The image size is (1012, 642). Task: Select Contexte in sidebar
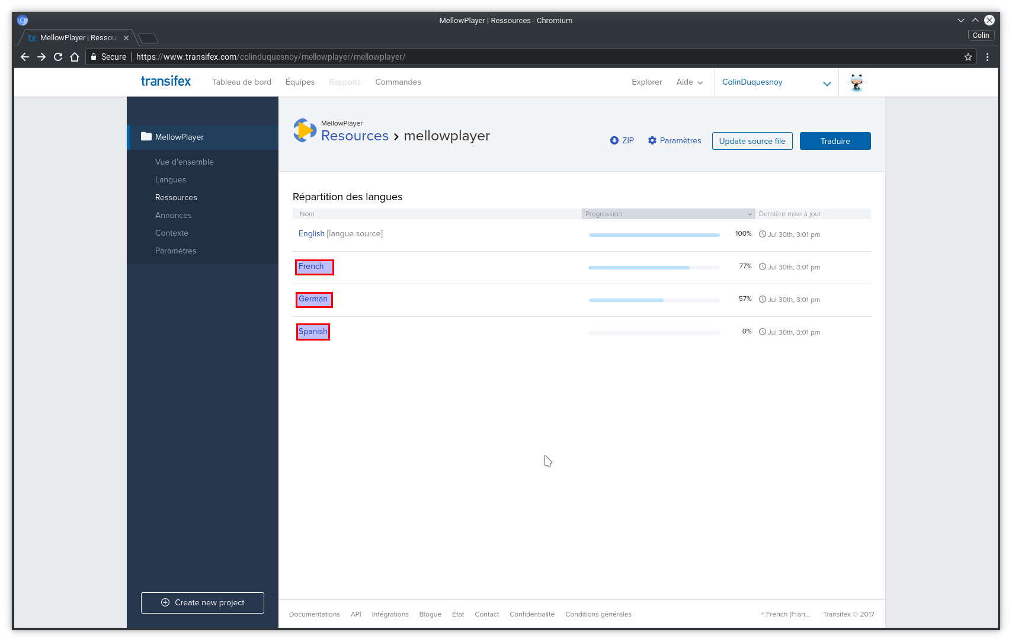(x=172, y=233)
